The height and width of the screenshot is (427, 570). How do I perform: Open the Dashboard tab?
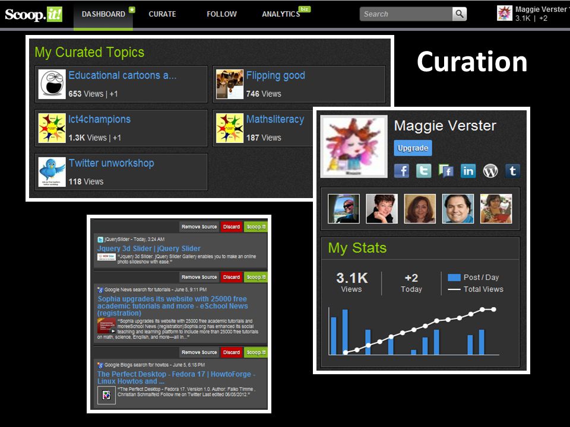tap(103, 14)
